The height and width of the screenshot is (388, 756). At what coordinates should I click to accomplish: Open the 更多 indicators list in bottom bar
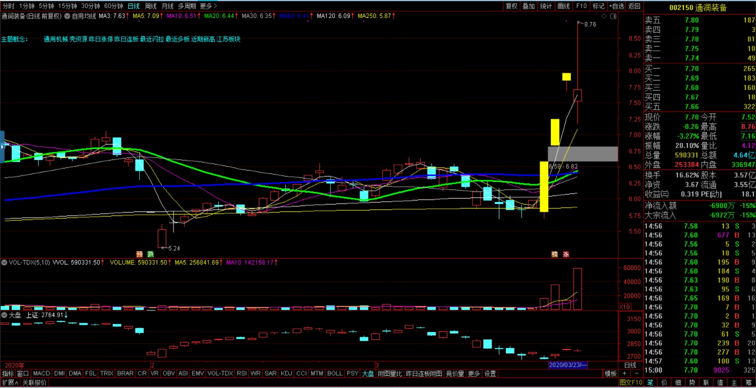(473, 373)
